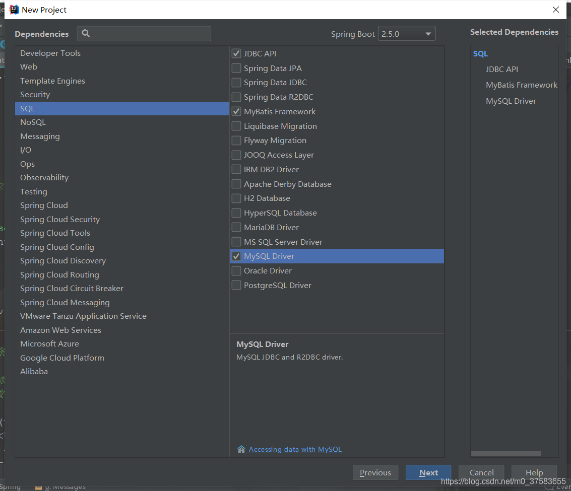
Task: Select MyBatis Framework in Selected Dependencies
Action: tap(522, 85)
